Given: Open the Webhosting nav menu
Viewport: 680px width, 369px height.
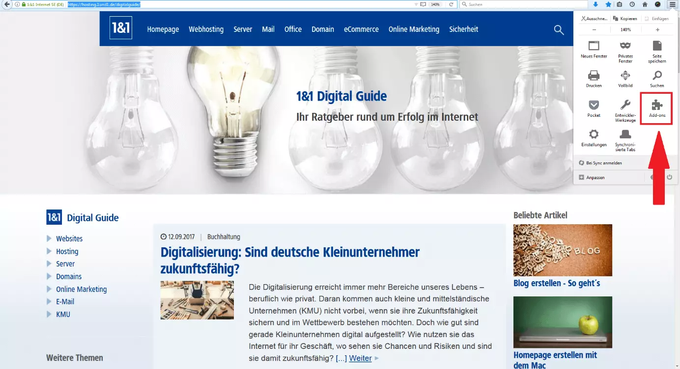Looking at the screenshot, I should coord(206,29).
